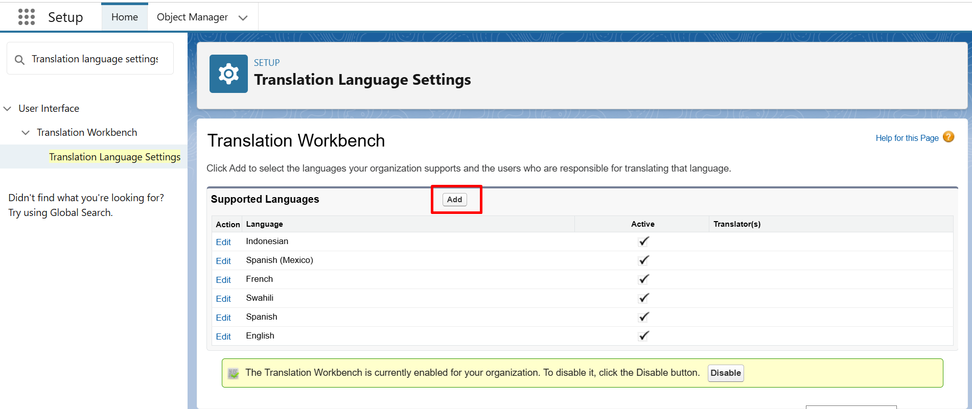The image size is (972, 409).
Task: Click the Indonesian language name
Action: (267, 242)
